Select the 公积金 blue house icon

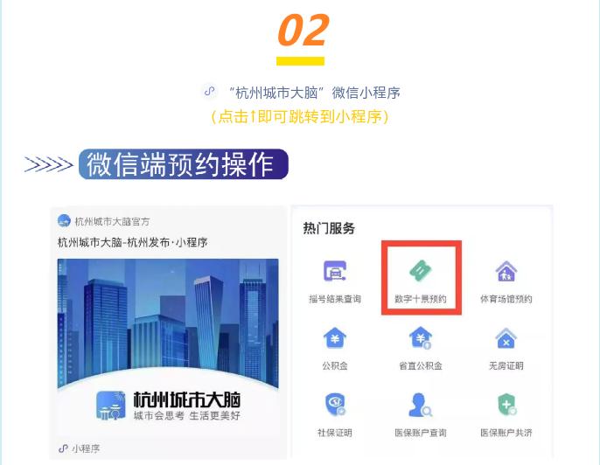[335, 338]
